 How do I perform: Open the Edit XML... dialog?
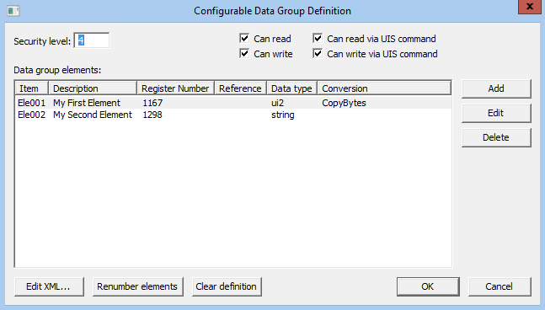click(49, 286)
